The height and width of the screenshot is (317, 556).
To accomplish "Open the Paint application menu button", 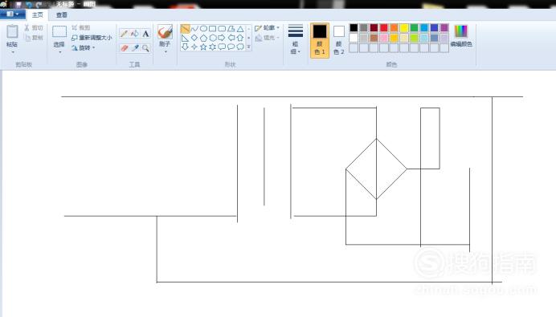I will point(12,14).
